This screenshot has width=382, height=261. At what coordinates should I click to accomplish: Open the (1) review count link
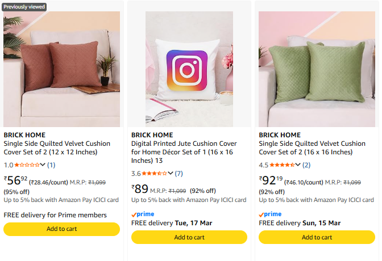51,165
